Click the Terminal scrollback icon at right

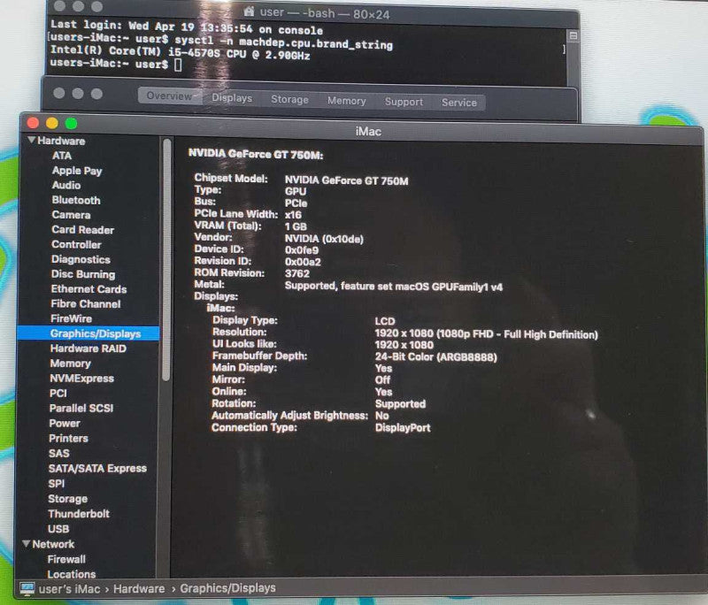coord(573,35)
